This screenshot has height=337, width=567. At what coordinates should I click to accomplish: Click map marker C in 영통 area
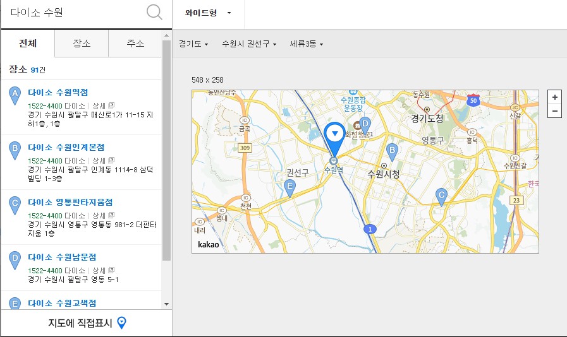pos(441,197)
